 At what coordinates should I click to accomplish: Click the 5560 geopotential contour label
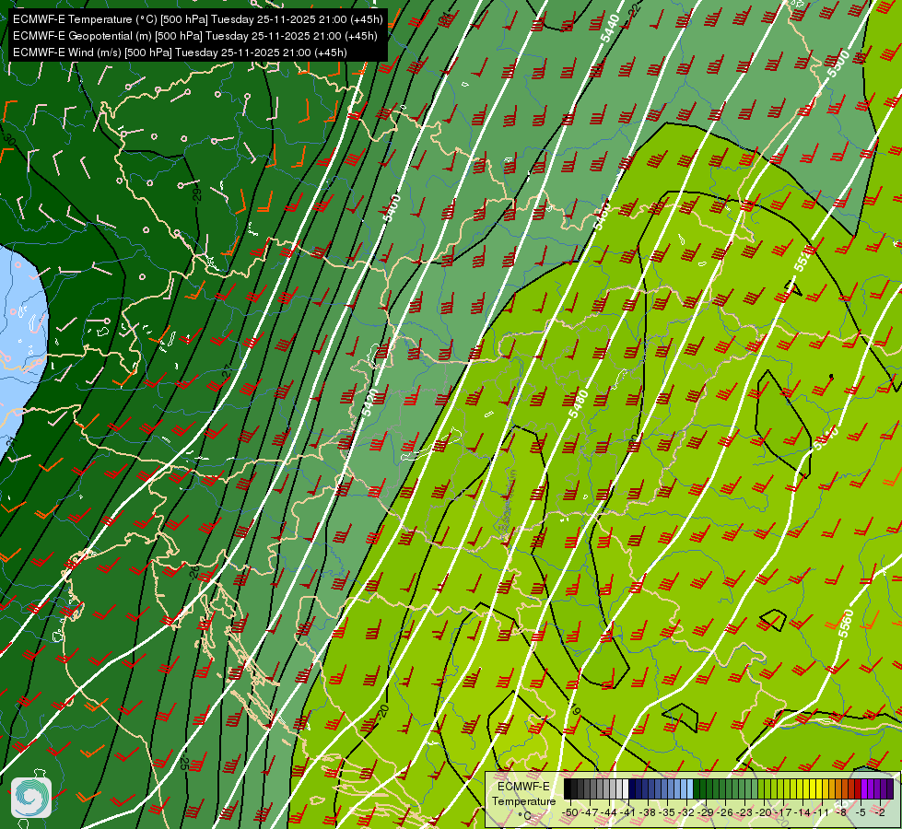(846, 623)
